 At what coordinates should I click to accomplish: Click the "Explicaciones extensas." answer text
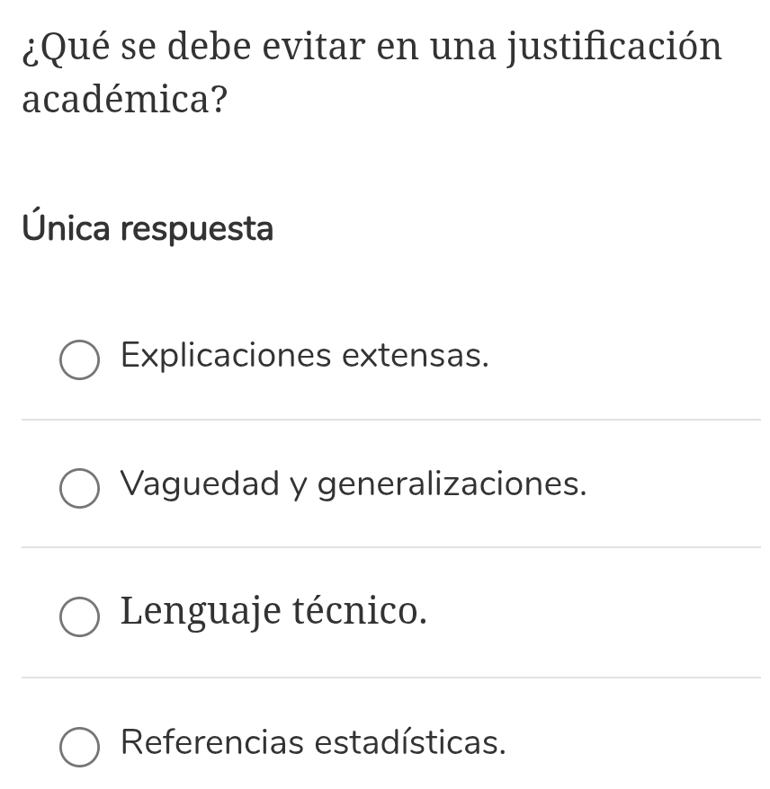(x=305, y=357)
